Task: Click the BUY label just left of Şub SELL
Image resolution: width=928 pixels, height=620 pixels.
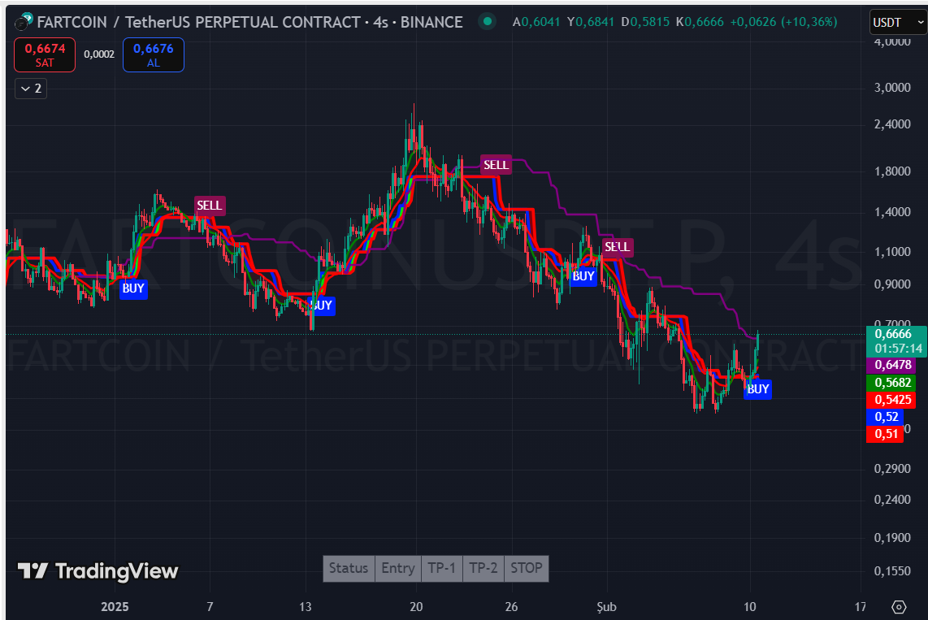Action: [x=583, y=276]
